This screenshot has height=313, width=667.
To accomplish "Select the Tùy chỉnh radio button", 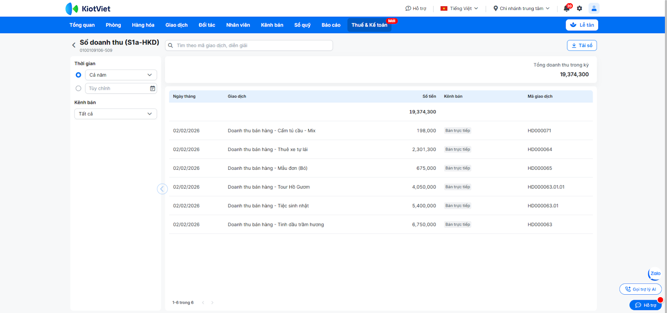I will click(78, 89).
